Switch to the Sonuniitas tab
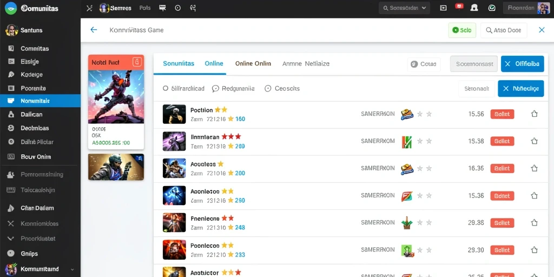 click(179, 64)
